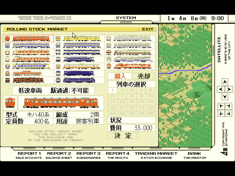Switch to 購入 (purchase) mode
Image resolution: width=235 pixels, height=176 pixels.
click(x=120, y=76)
